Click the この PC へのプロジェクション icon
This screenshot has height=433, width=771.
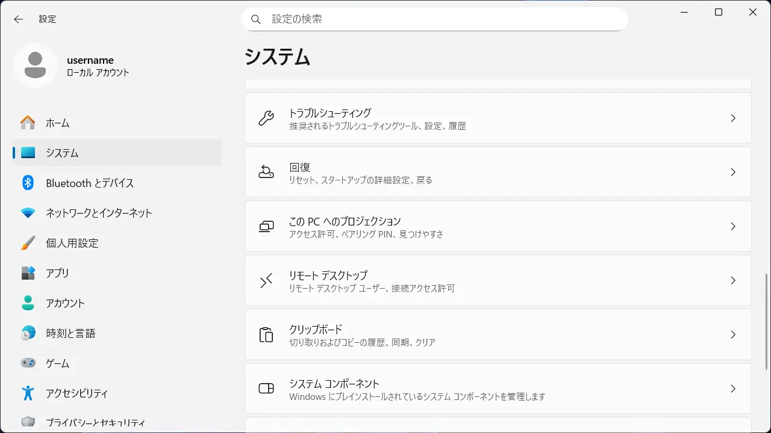(266, 226)
